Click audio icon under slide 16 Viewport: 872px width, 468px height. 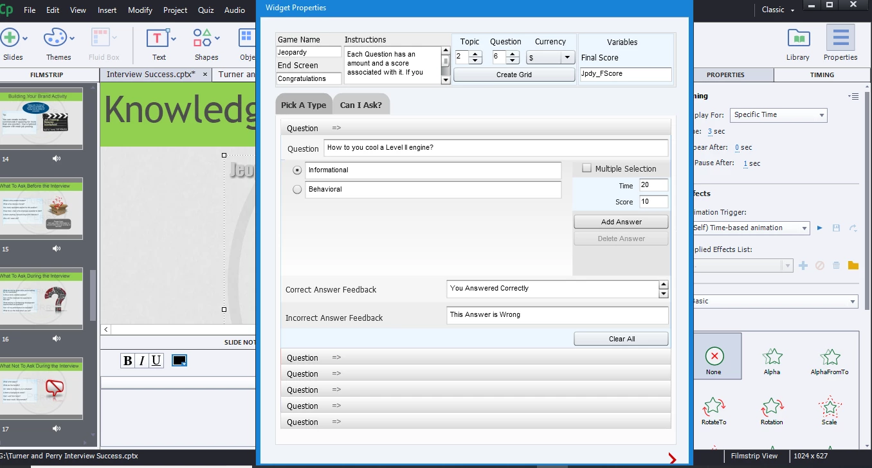[57, 339]
